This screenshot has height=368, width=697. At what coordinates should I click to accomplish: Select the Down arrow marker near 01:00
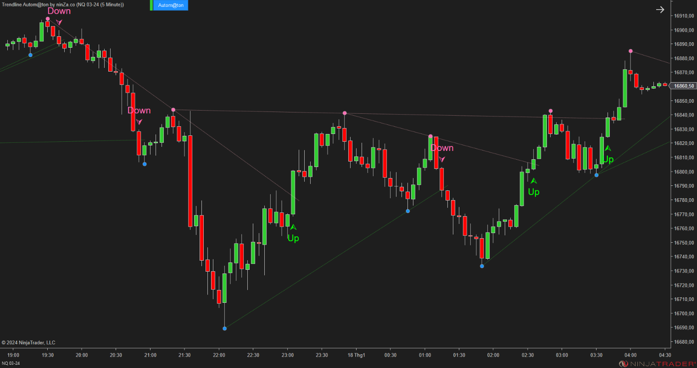coord(442,159)
